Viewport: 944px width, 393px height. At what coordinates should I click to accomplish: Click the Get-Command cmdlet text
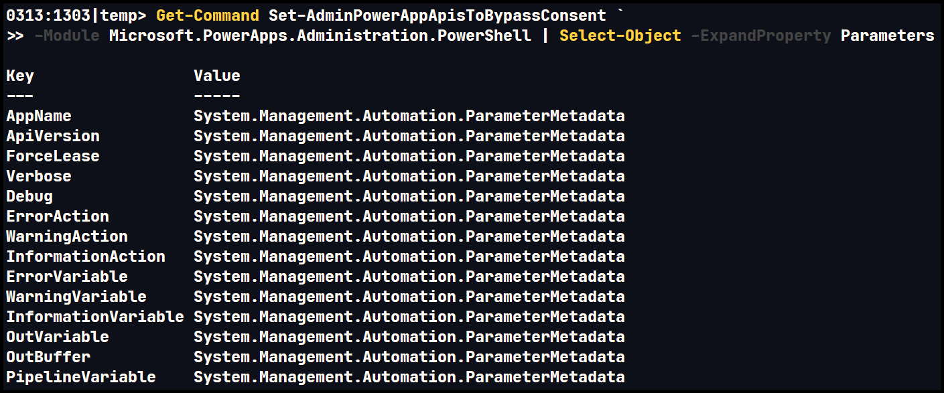click(207, 15)
